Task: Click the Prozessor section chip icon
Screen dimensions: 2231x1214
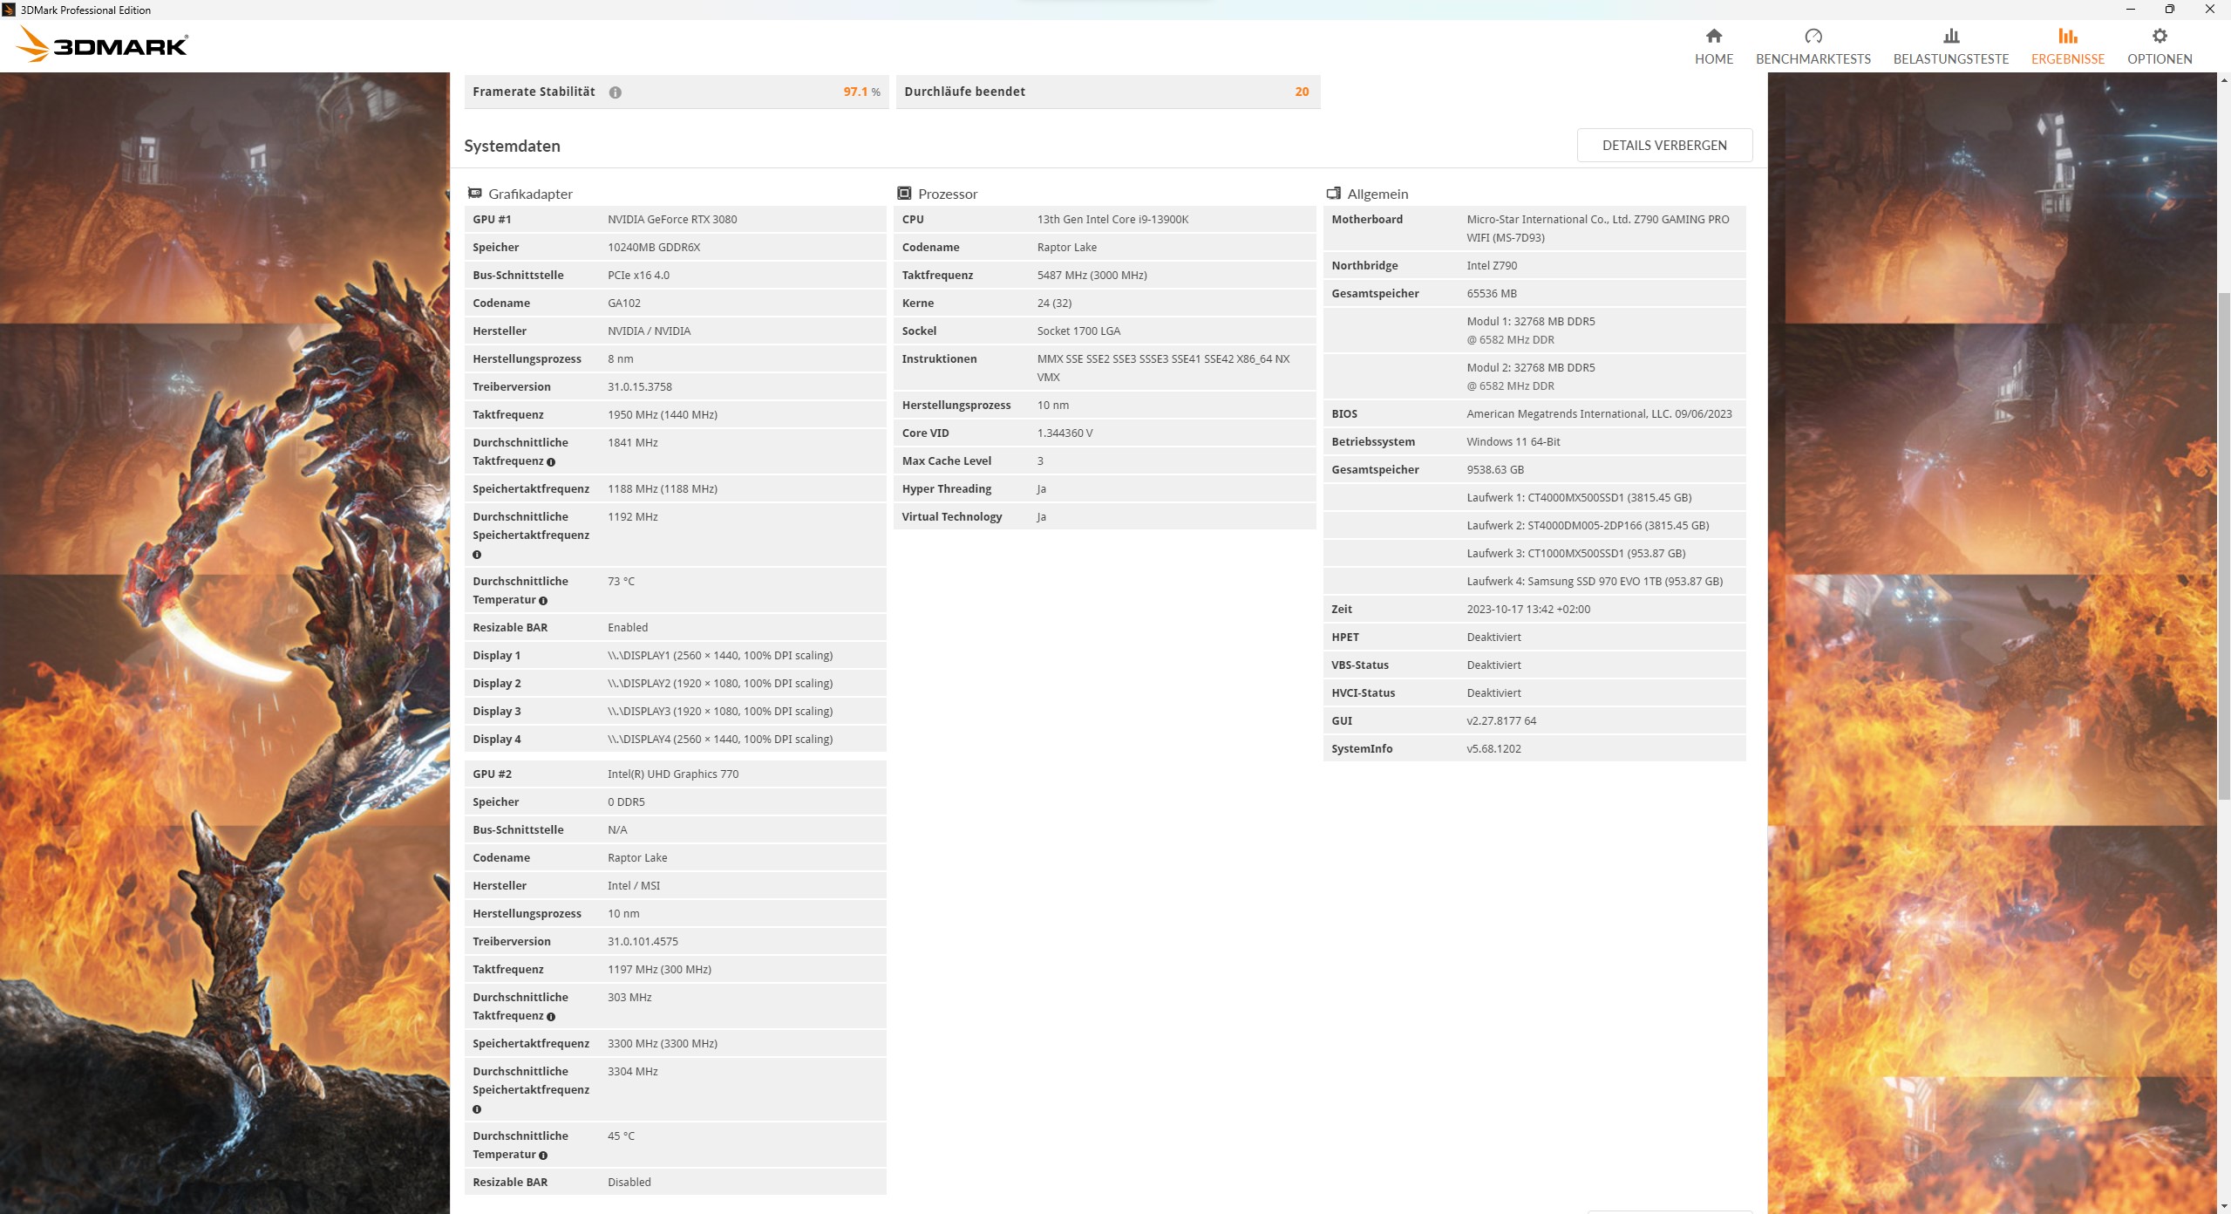Action: [x=904, y=194]
